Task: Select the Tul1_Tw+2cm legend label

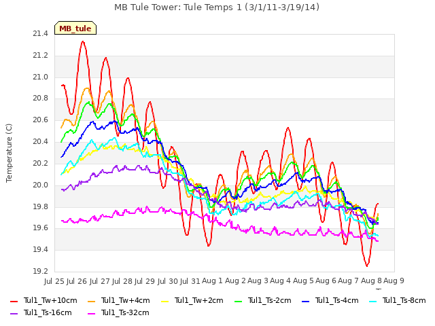Action: point(199,300)
